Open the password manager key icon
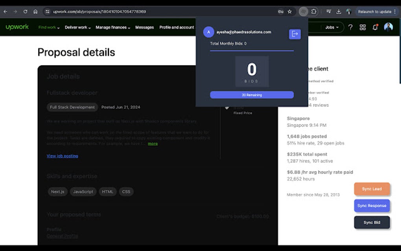Viewport: 401px width, 251px height. click(x=280, y=12)
